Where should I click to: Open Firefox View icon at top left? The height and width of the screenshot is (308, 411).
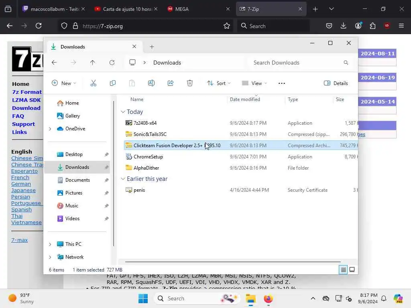click(8, 9)
